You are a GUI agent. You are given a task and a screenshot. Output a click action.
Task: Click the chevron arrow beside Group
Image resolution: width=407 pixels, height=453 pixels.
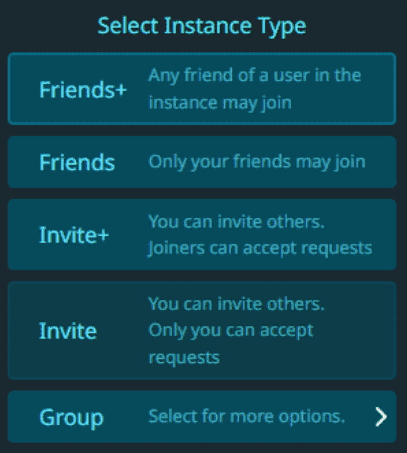[381, 417]
